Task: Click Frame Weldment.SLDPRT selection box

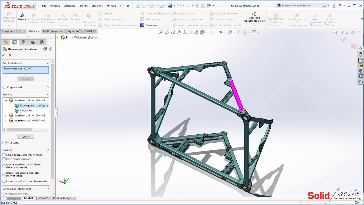Action: [26, 70]
